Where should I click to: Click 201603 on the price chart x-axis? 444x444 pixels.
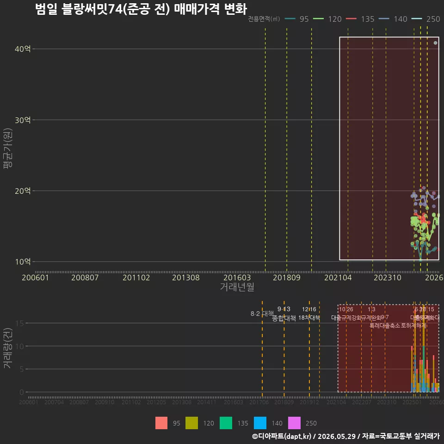coord(237,277)
